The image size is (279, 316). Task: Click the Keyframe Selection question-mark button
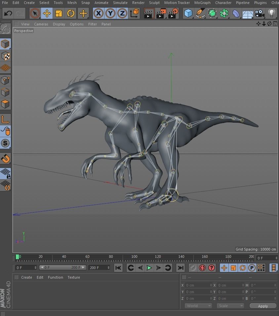click(212, 268)
